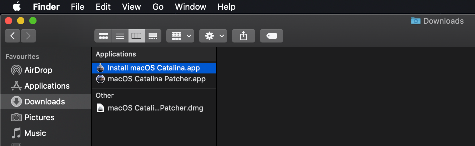Click the Share toolbar button
The width and height of the screenshot is (475, 146).
[x=243, y=36]
